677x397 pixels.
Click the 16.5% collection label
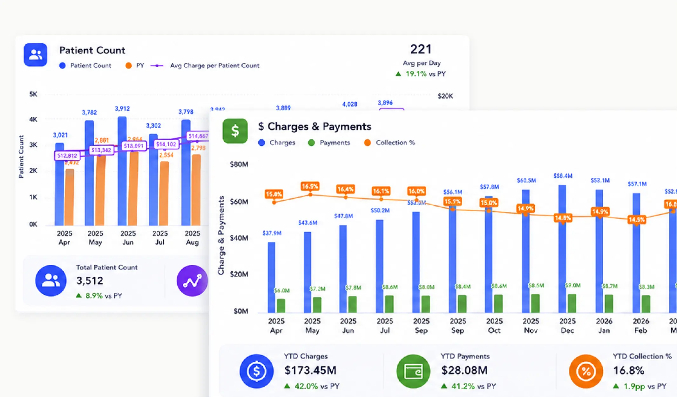310,186
